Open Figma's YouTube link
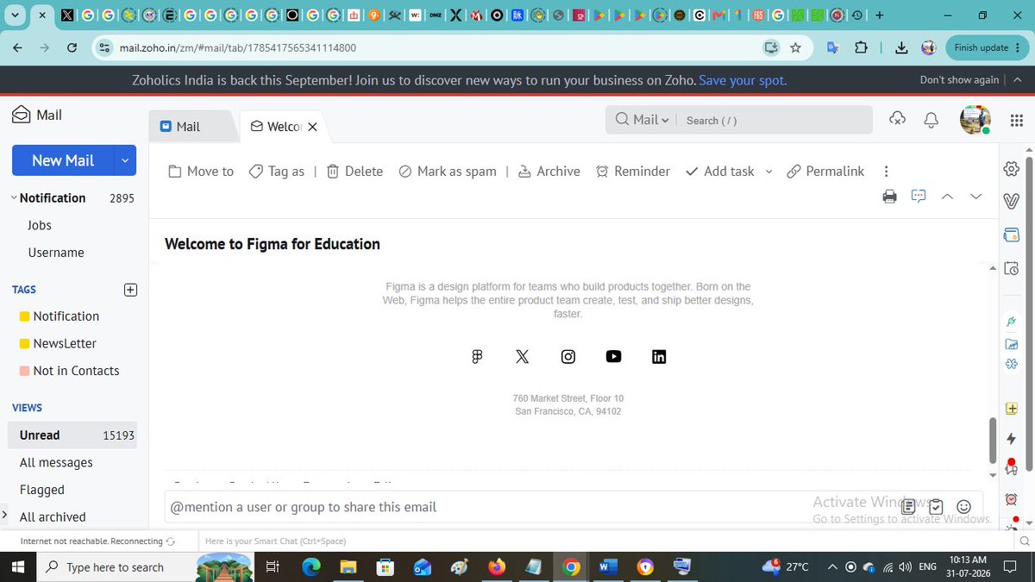The width and height of the screenshot is (1035, 582). (614, 356)
